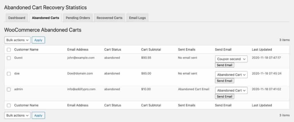
Task: Expand doe's Abandoned Cart email dropdown
Action: (231, 75)
